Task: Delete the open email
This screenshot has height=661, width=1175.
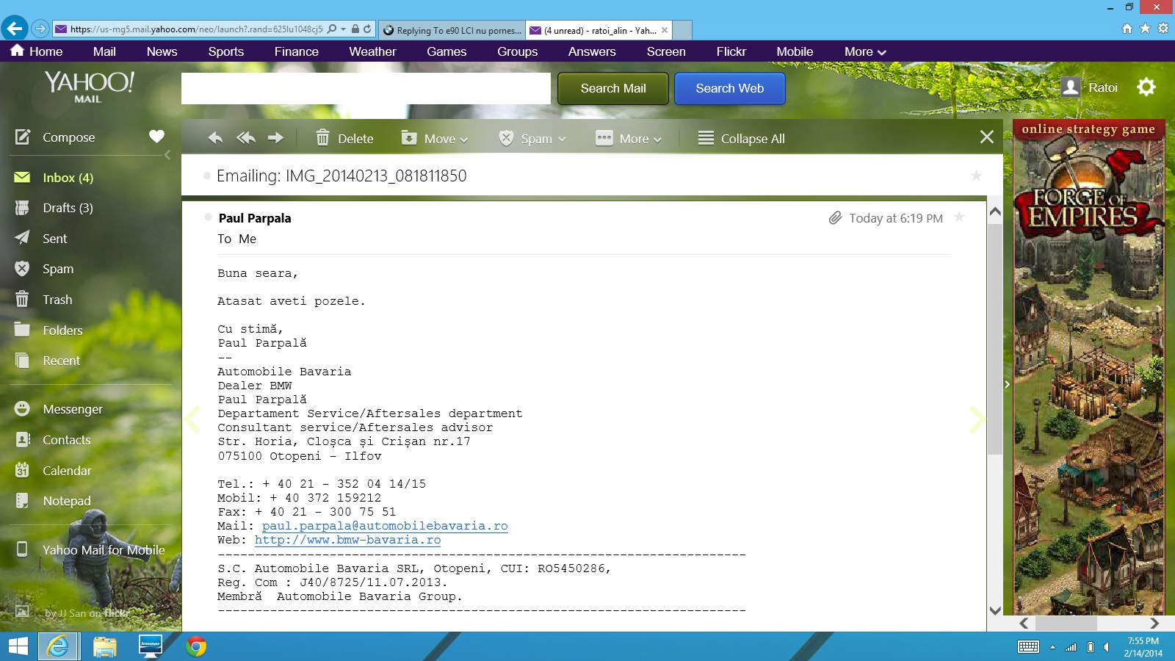Action: tap(344, 138)
